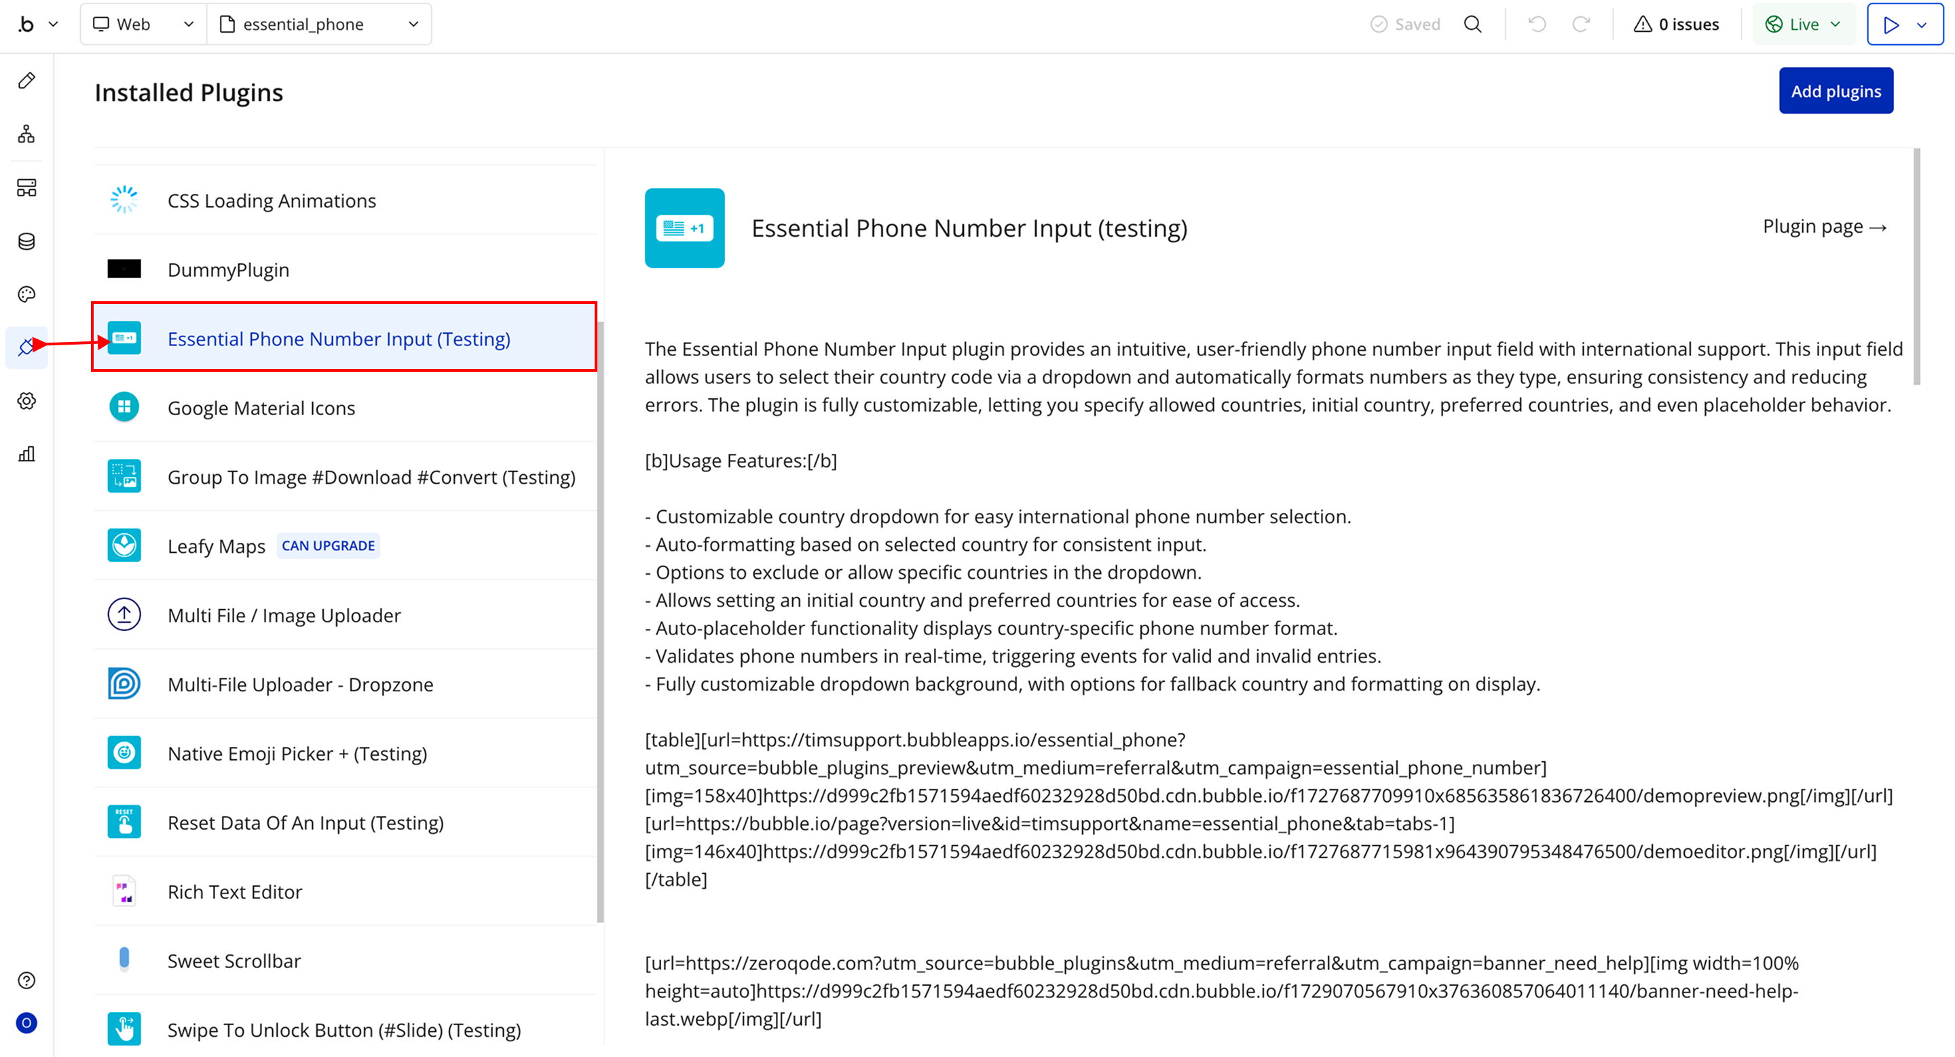This screenshot has width=1955, height=1057.
Task: Expand the Live version dropdown
Action: tap(1803, 24)
